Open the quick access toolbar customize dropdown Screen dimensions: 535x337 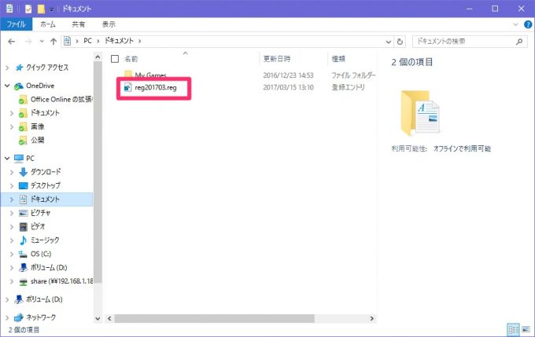pyautogui.click(x=51, y=9)
